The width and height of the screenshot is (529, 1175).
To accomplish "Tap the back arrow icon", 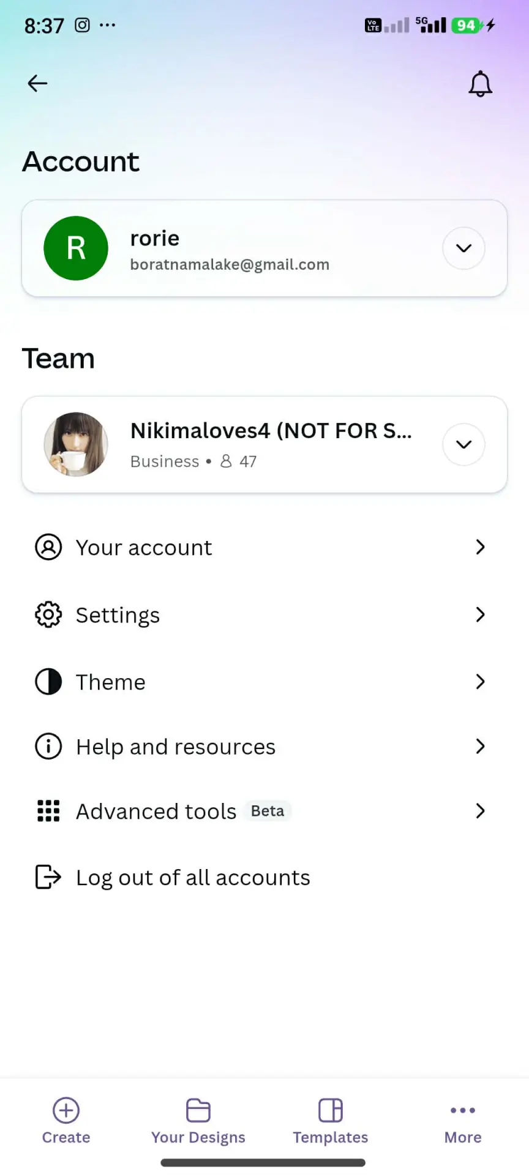I will pos(37,83).
